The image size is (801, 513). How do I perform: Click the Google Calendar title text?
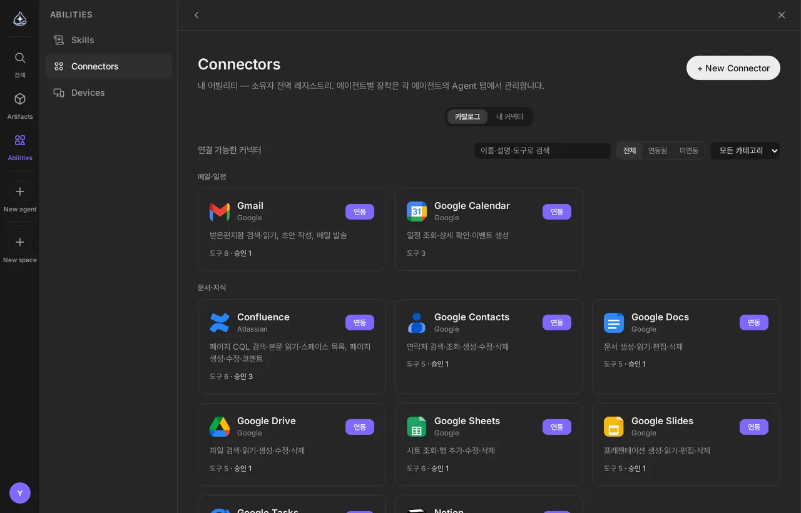click(472, 206)
